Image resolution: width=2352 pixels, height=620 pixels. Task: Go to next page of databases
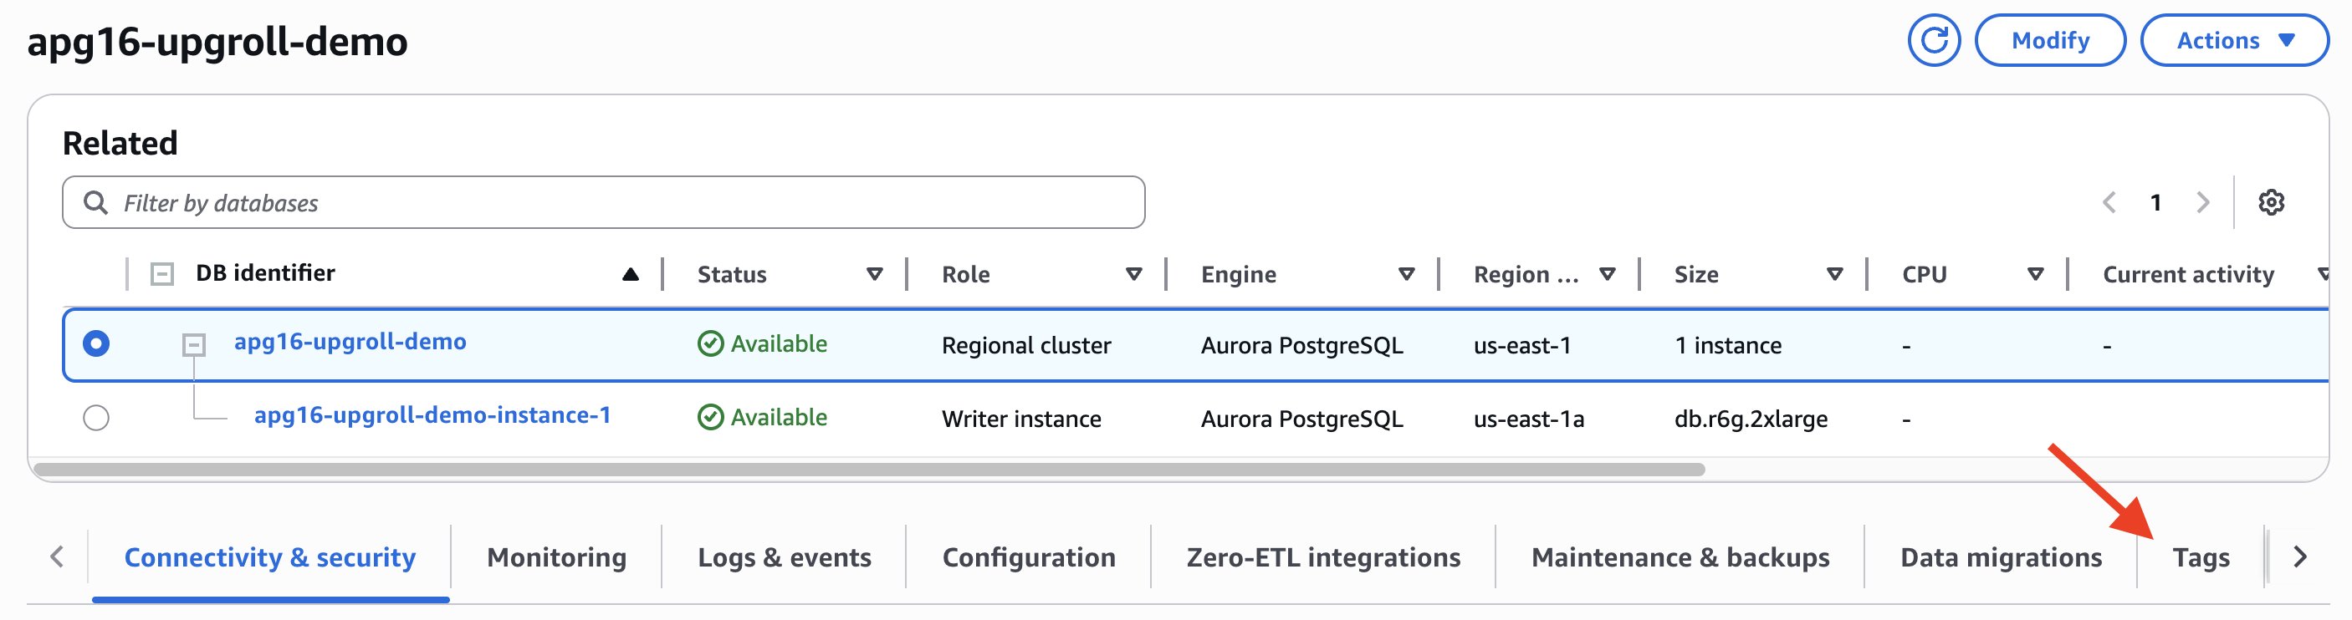pyautogui.click(x=2202, y=202)
